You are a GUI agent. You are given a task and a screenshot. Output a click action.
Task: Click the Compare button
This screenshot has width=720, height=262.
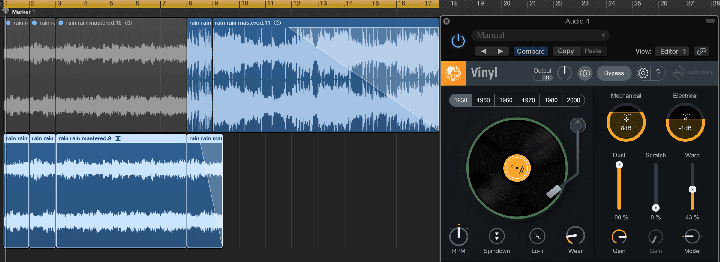pos(531,51)
